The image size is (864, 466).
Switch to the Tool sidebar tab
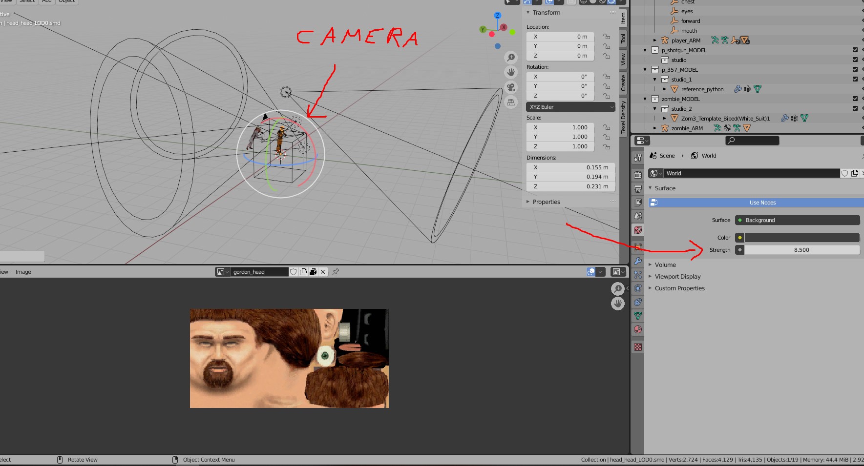(623, 39)
